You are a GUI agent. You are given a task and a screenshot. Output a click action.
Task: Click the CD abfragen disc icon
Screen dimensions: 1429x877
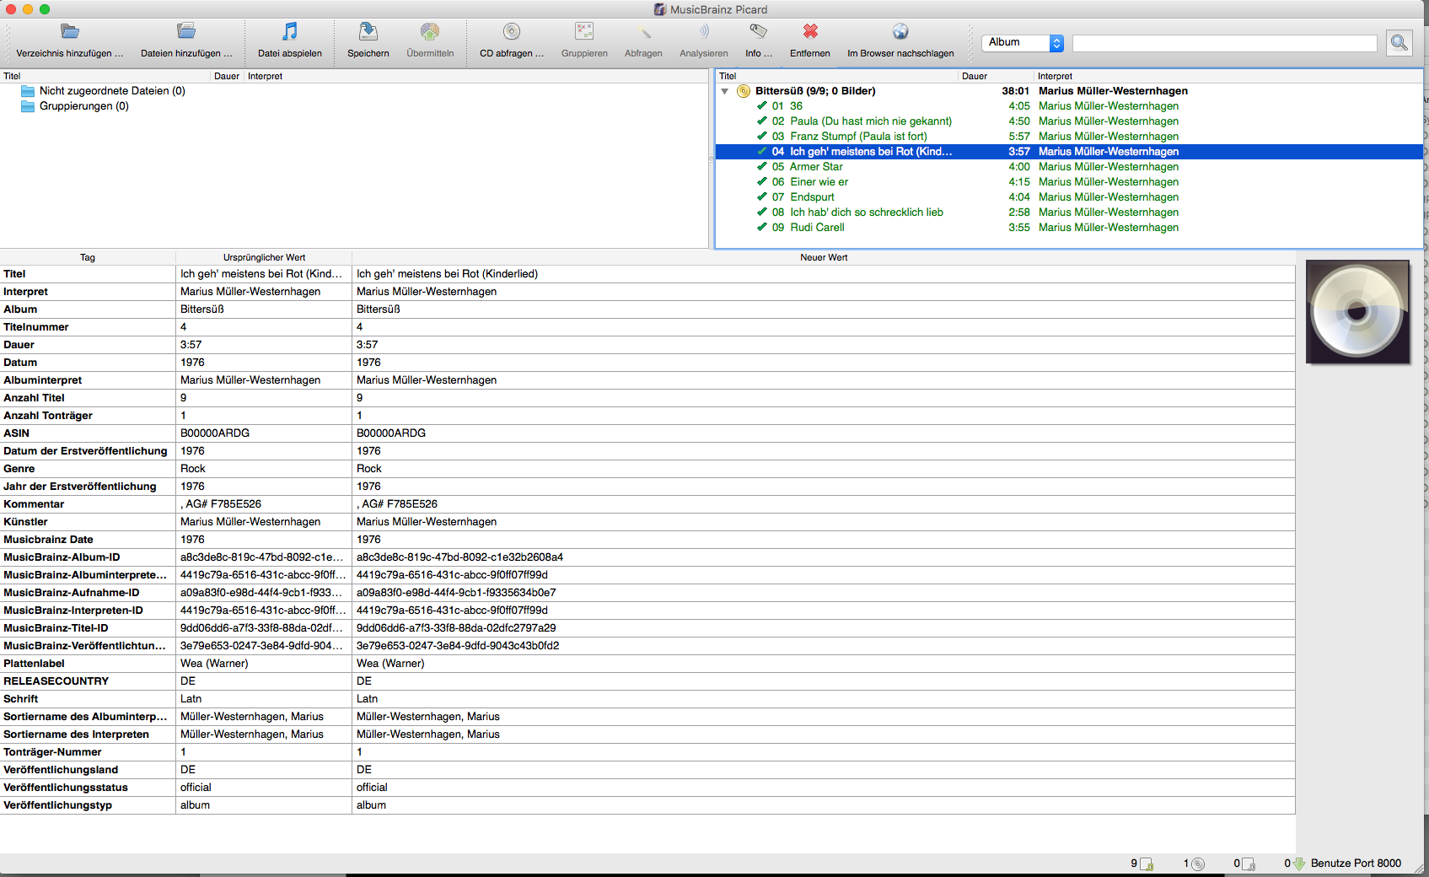[x=512, y=31]
